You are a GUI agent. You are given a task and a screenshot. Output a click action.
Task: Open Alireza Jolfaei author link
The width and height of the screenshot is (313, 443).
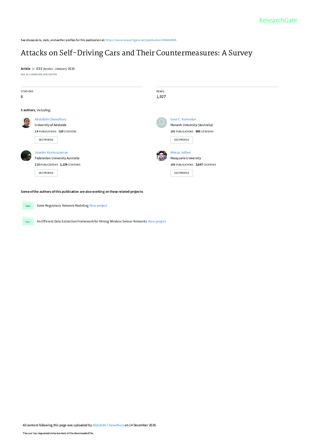tap(180, 152)
